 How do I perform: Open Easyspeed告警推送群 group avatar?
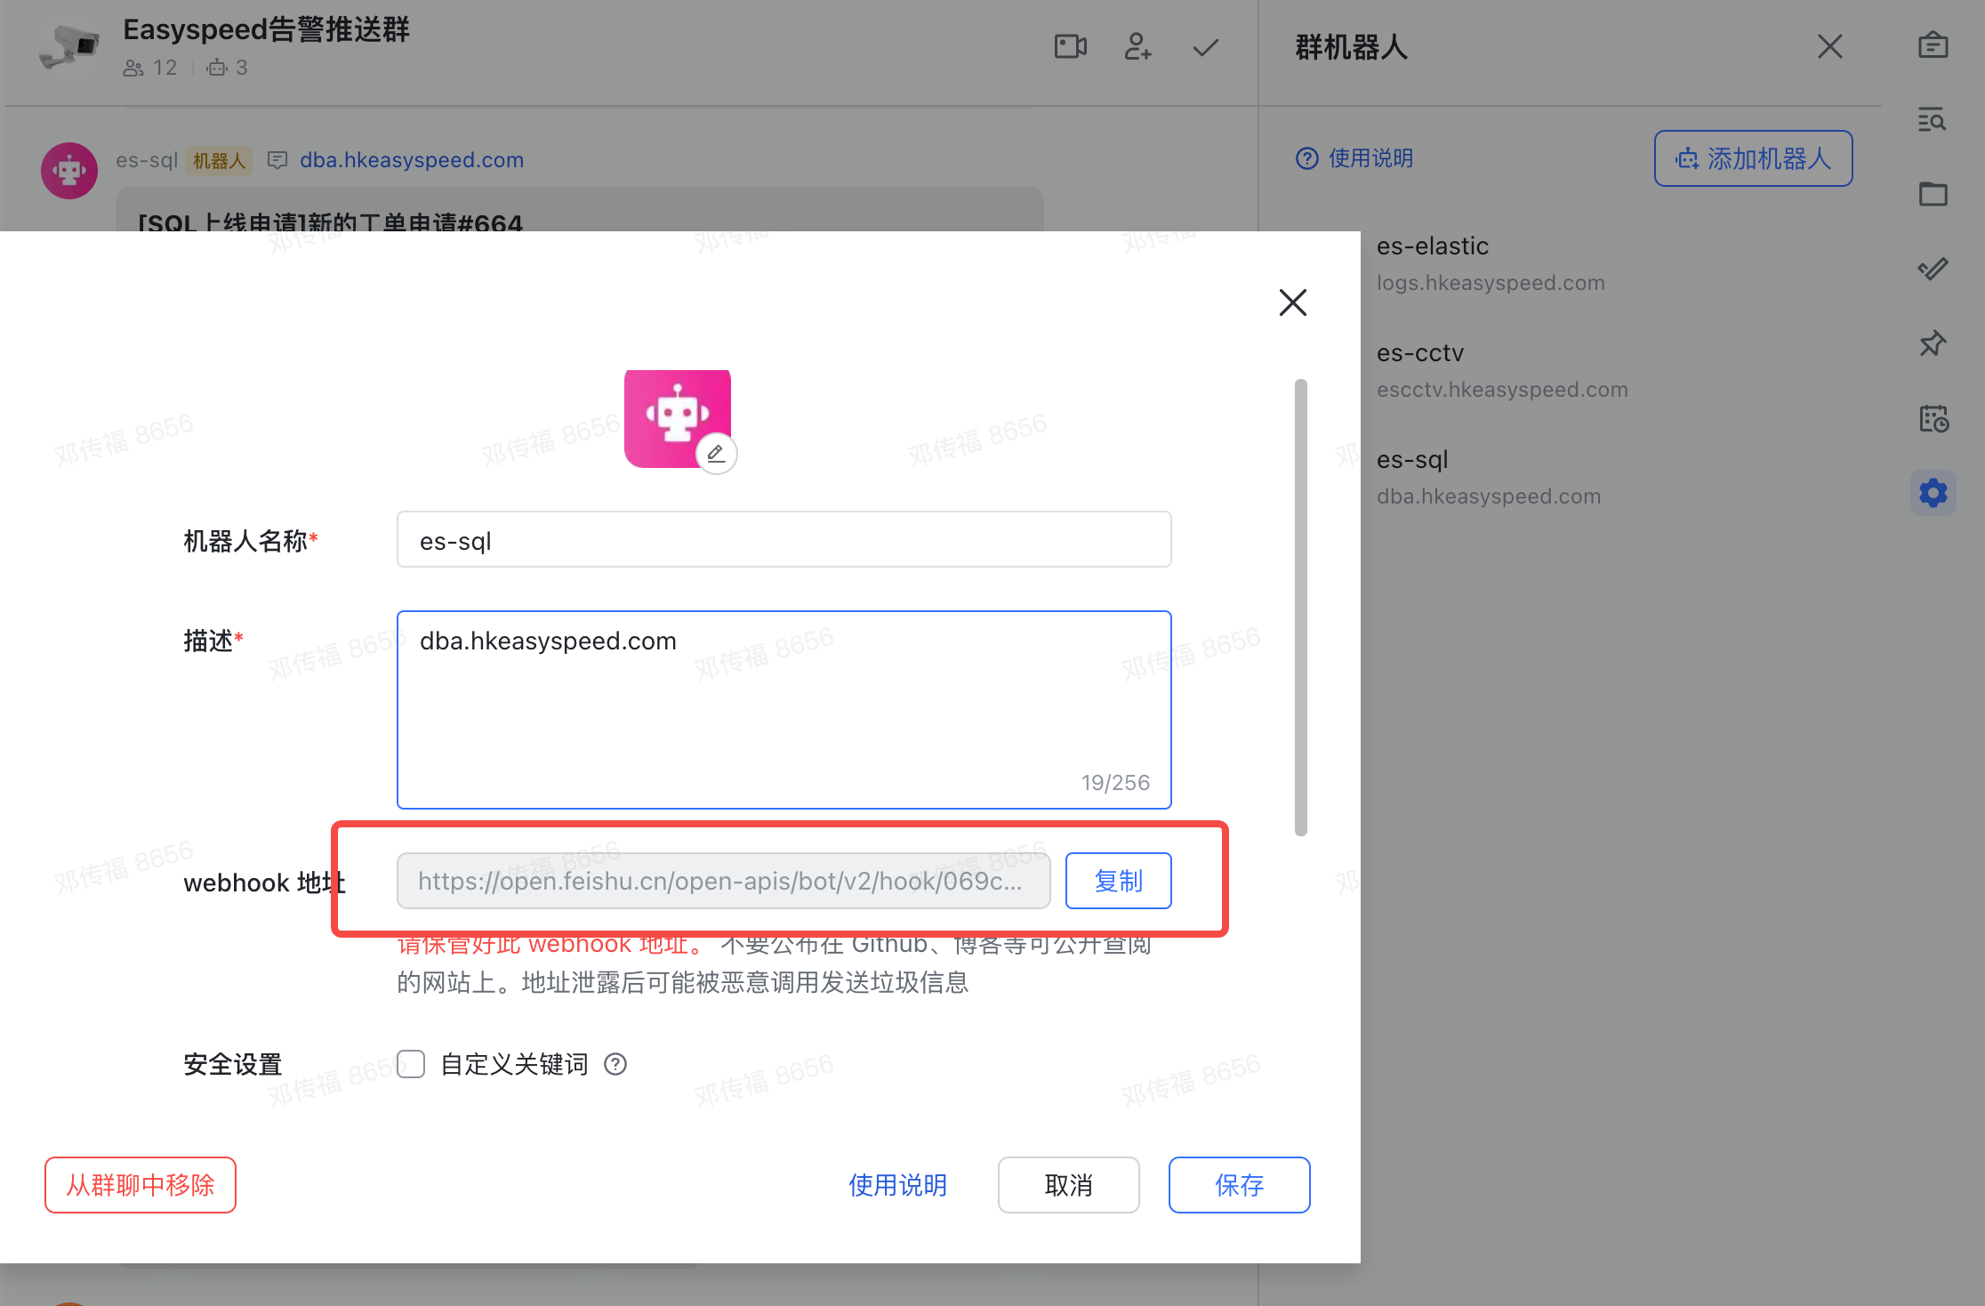click(x=69, y=46)
